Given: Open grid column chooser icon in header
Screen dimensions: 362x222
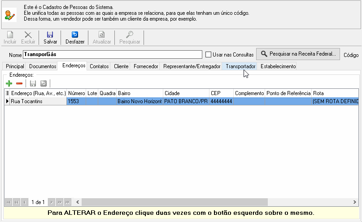Looking at the screenshot, I should pos(7,93).
